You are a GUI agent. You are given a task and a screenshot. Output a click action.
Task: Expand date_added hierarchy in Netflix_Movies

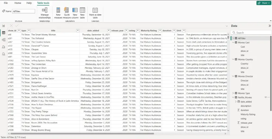[236, 102]
